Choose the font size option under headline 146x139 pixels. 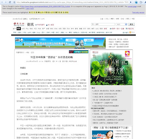[x=57, y=61]
